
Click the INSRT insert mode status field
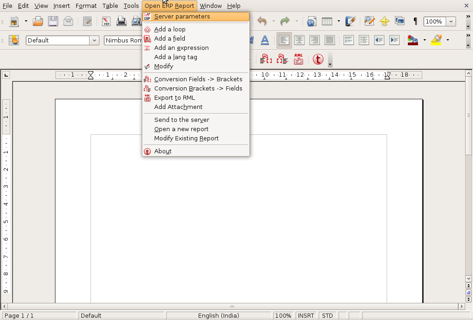coord(306,315)
